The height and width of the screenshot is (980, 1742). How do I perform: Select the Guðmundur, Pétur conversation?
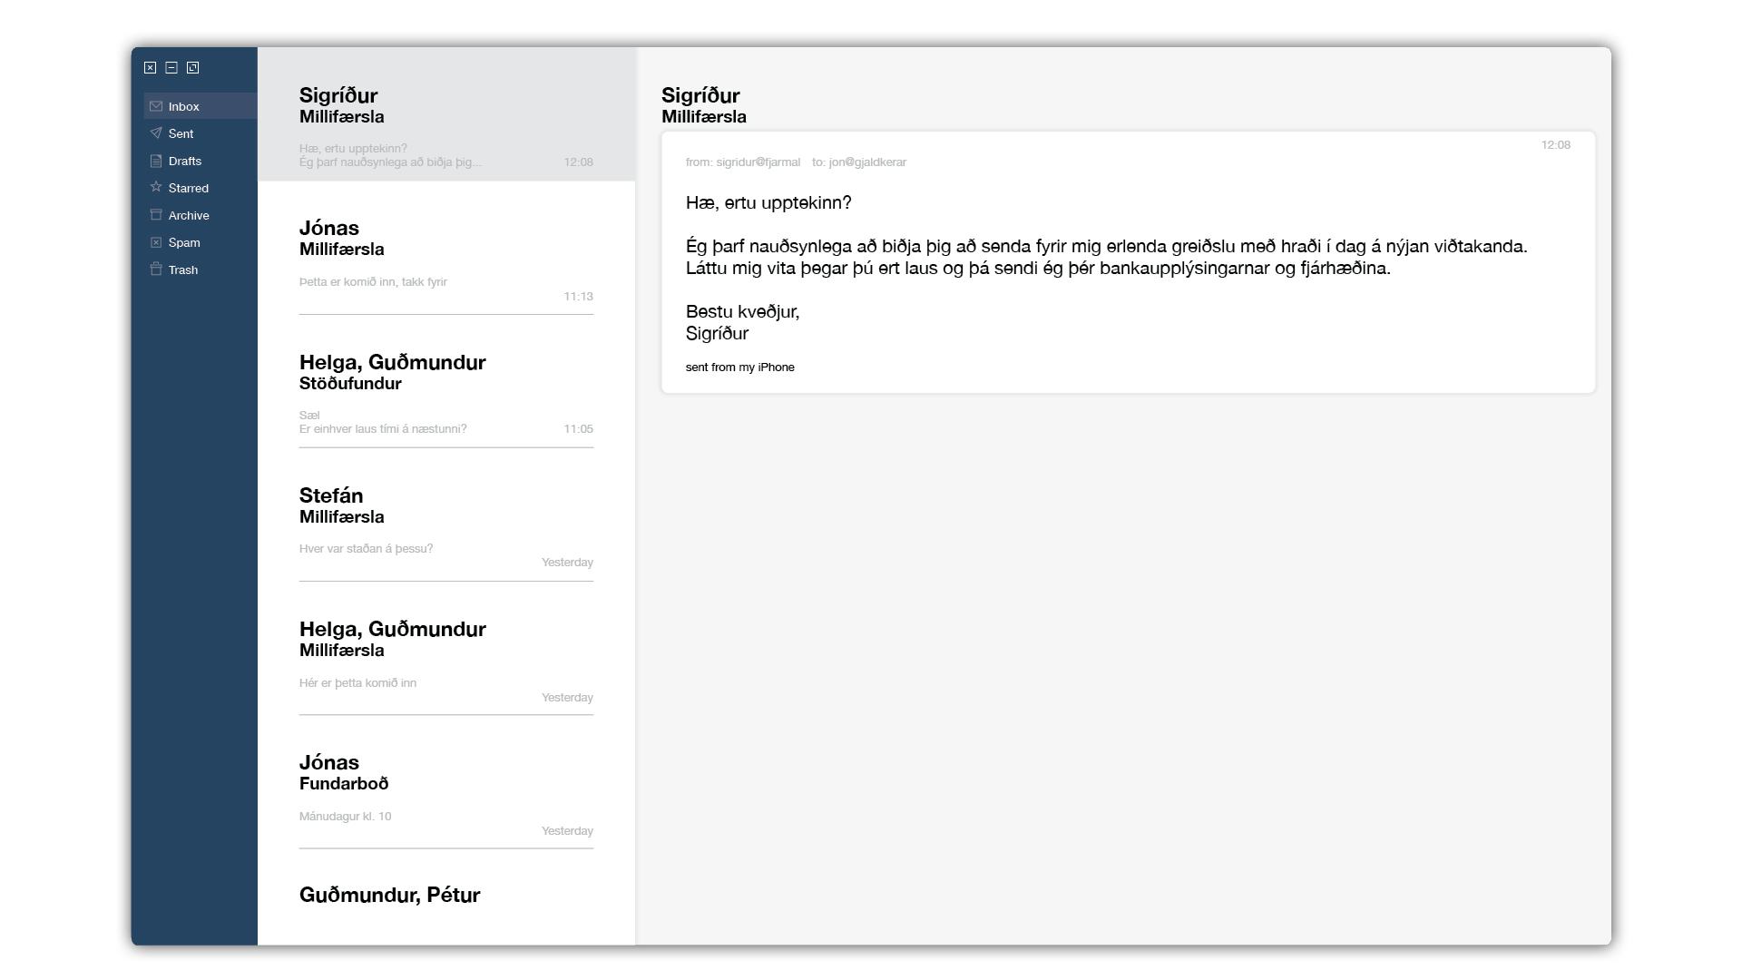coord(390,896)
